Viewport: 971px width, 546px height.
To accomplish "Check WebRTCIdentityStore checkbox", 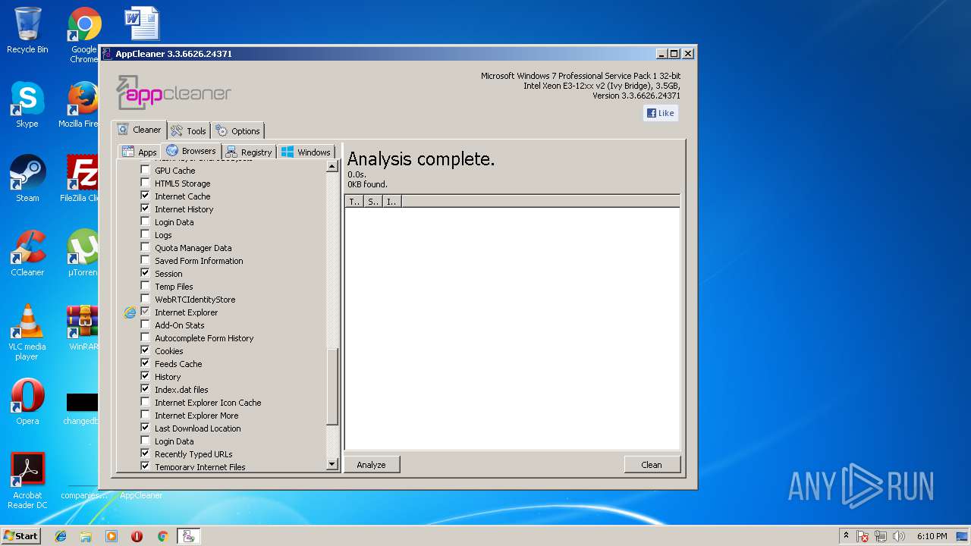I will pos(145,300).
